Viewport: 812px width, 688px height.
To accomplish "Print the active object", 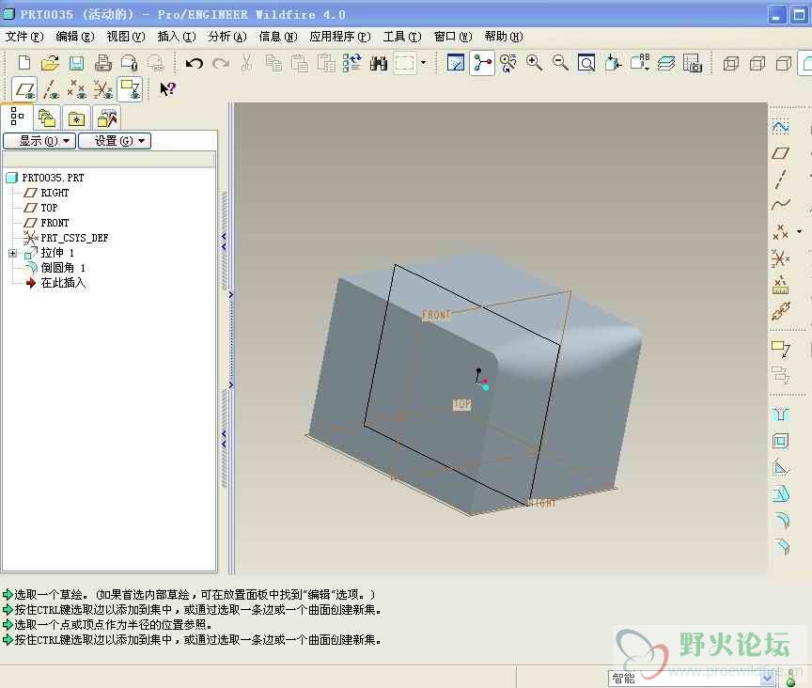I will coord(103,63).
